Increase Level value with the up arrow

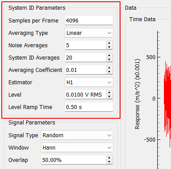point(109,93)
